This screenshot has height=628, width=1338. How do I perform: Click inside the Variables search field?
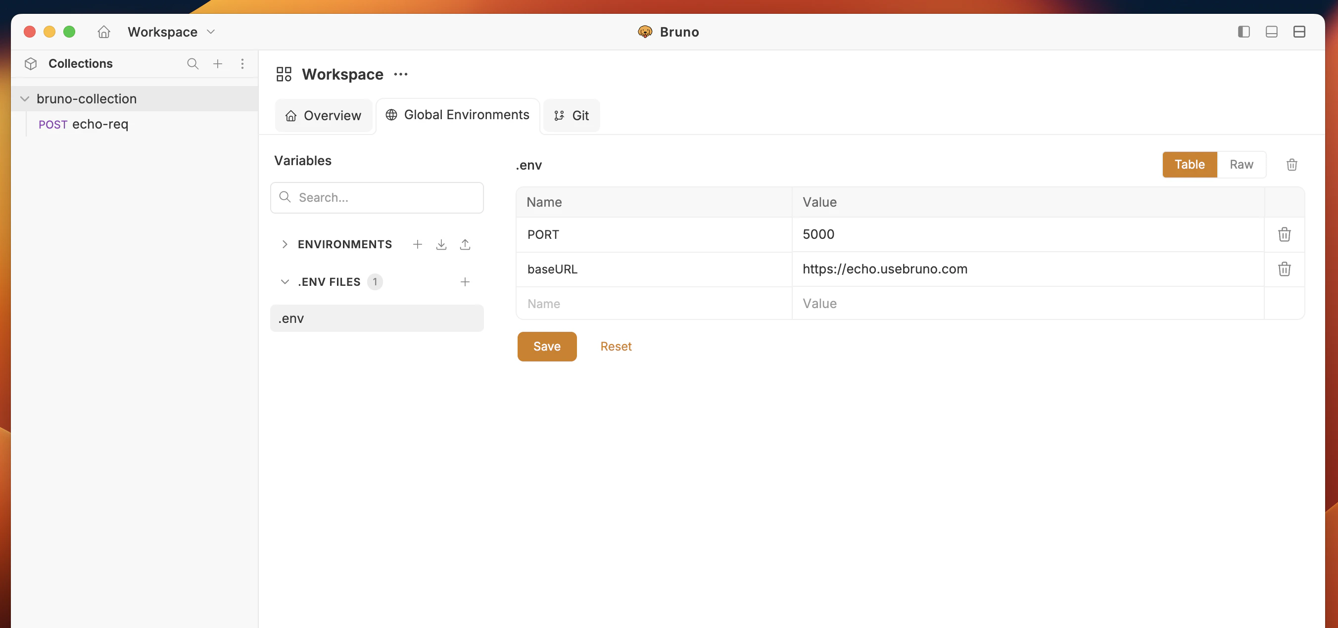(377, 197)
